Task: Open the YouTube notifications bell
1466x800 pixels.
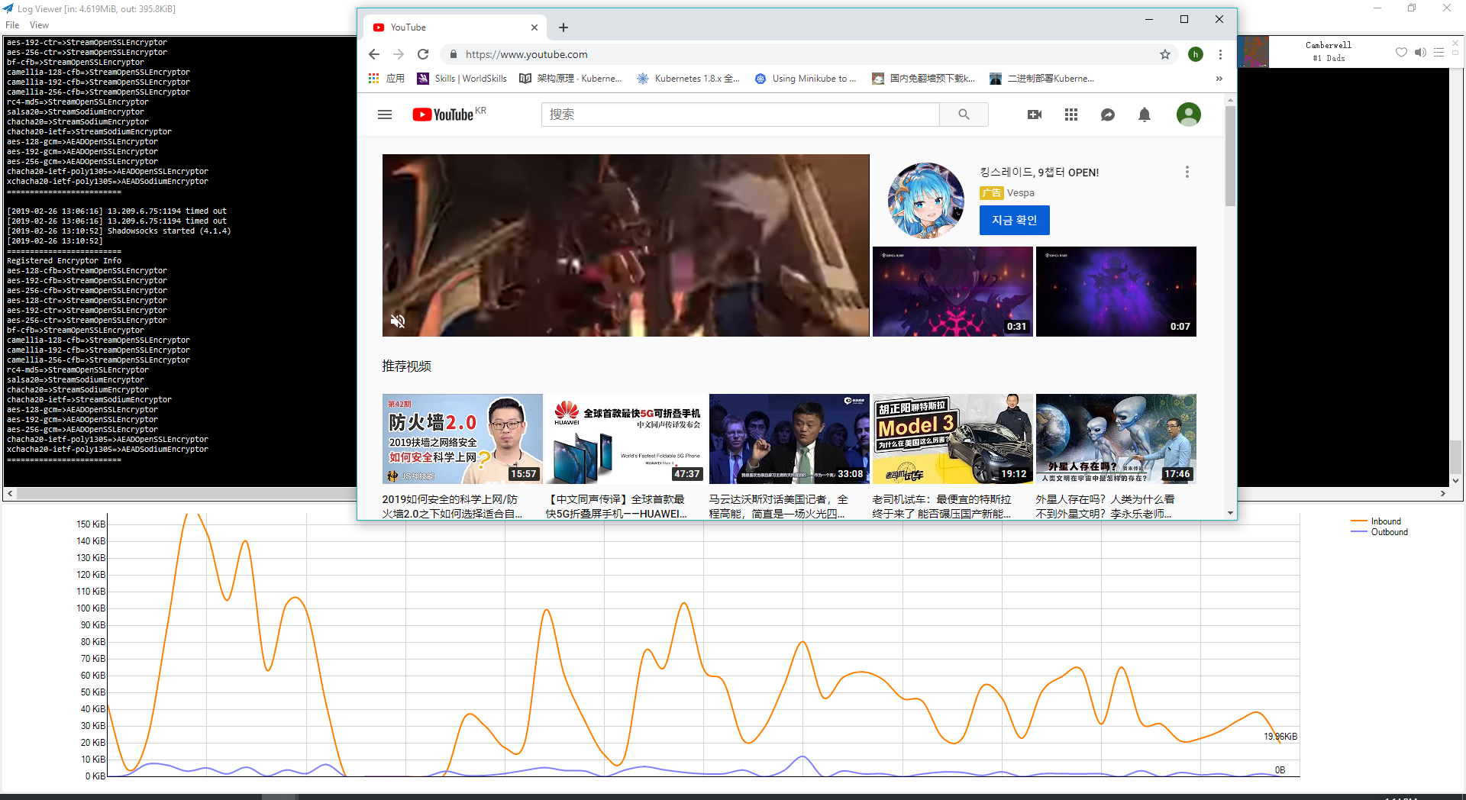Action: tap(1145, 115)
